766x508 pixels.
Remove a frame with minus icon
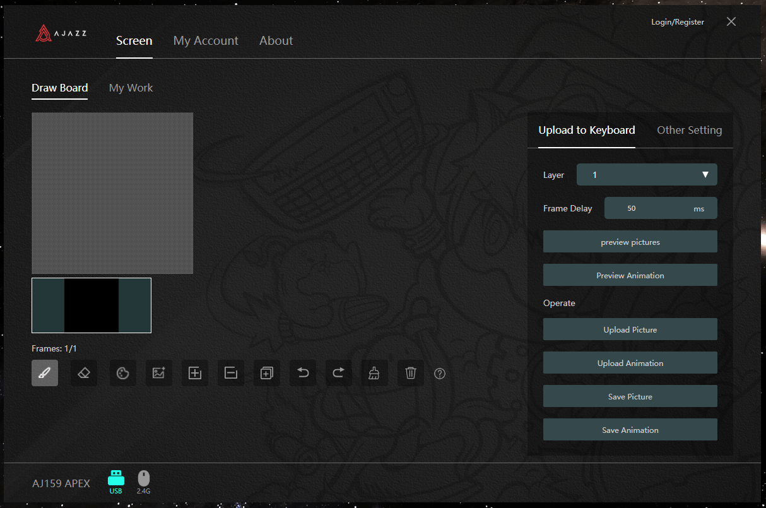(x=231, y=373)
